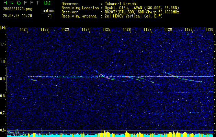Click the 1126 time marker
216x137 pixels.
(x=127, y=29)
